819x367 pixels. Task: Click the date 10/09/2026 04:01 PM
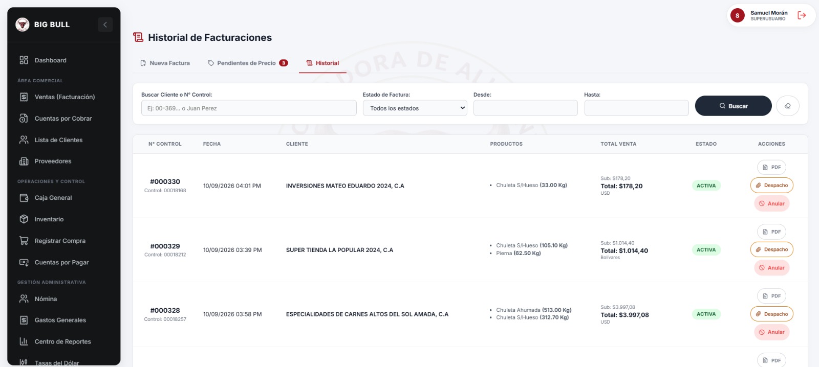click(x=232, y=186)
